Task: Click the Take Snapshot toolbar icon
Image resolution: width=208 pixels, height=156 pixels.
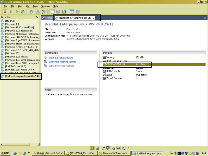Action: click(31, 12)
